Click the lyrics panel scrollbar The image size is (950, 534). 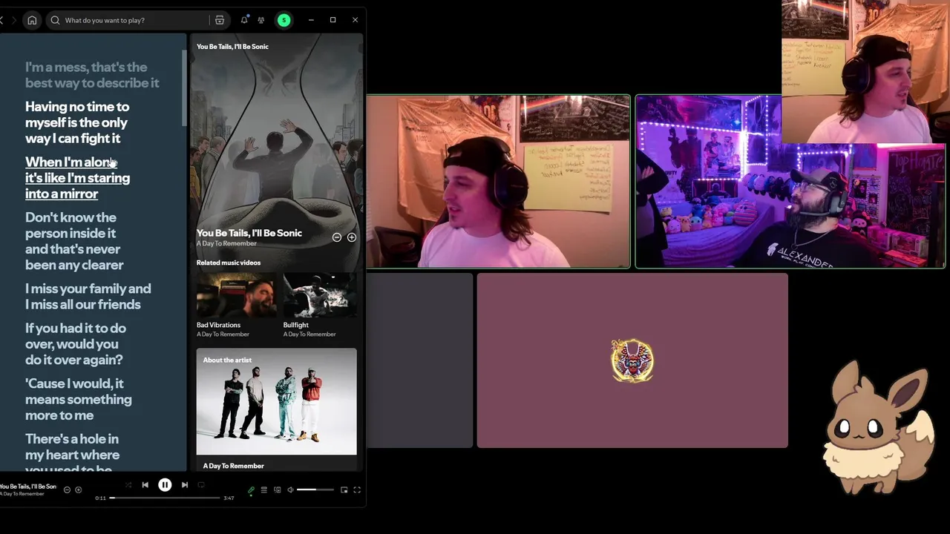pyautogui.click(x=183, y=89)
